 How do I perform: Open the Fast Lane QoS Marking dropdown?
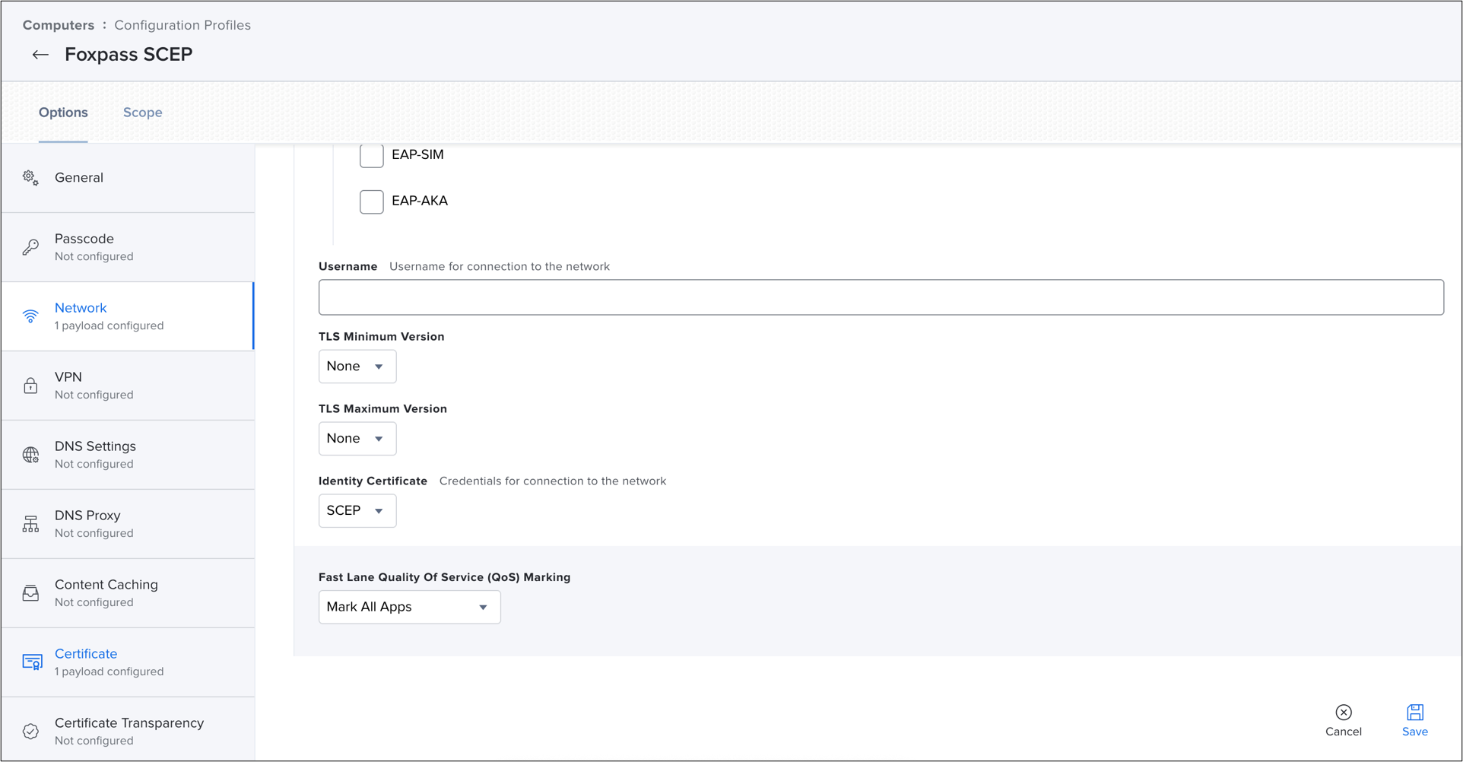(410, 607)
